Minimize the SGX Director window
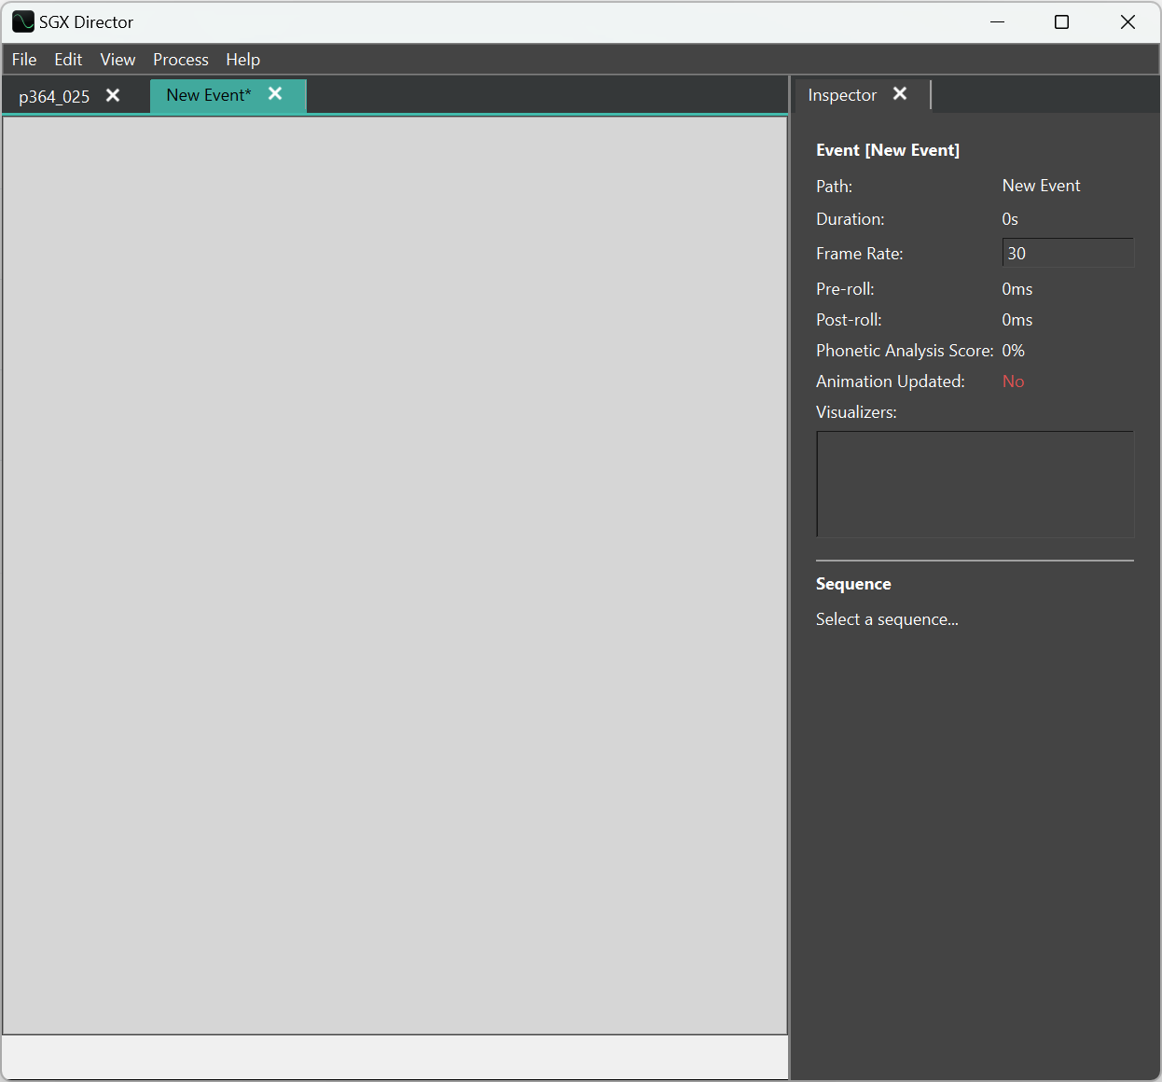Image resolution: width=1162 pixels, height=1082 pixels. coord(997,21)
